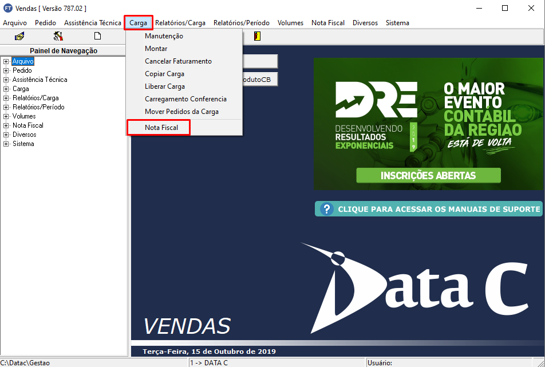Screen dimensions: 545x367
Task: Select Arquivo label in navigation tree
Action: 23,61
